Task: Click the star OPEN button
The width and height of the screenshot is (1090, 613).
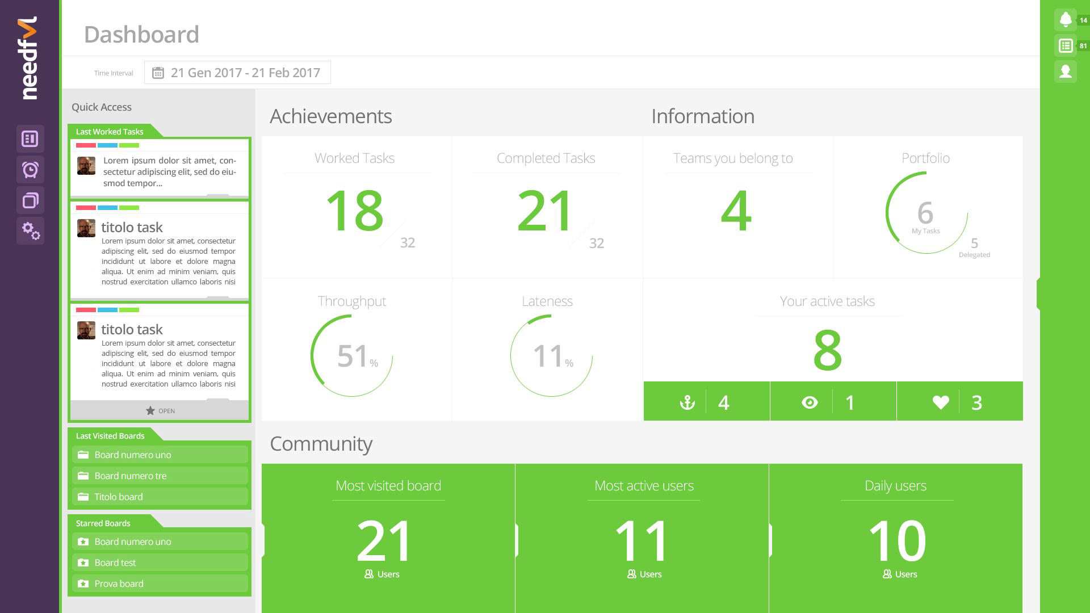Action: coord(160,410)
